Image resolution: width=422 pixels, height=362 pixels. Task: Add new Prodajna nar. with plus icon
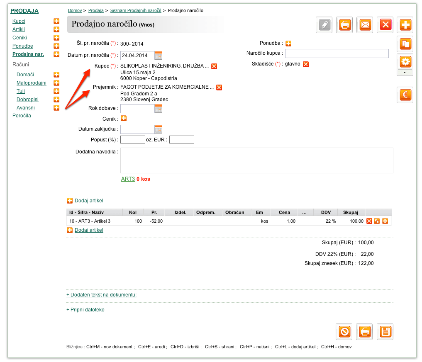pos(56,54)
